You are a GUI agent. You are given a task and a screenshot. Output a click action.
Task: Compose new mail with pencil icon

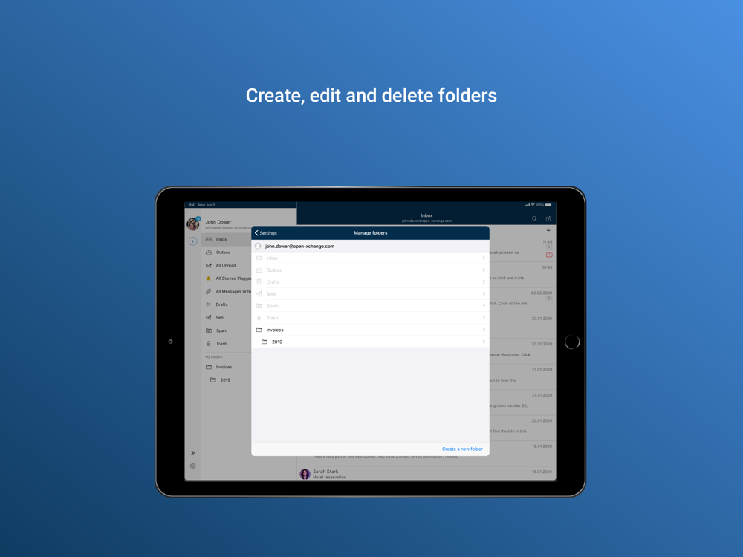548,219
